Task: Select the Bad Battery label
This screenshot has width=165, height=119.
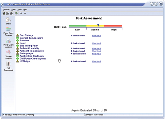Action: pos(26,35)
